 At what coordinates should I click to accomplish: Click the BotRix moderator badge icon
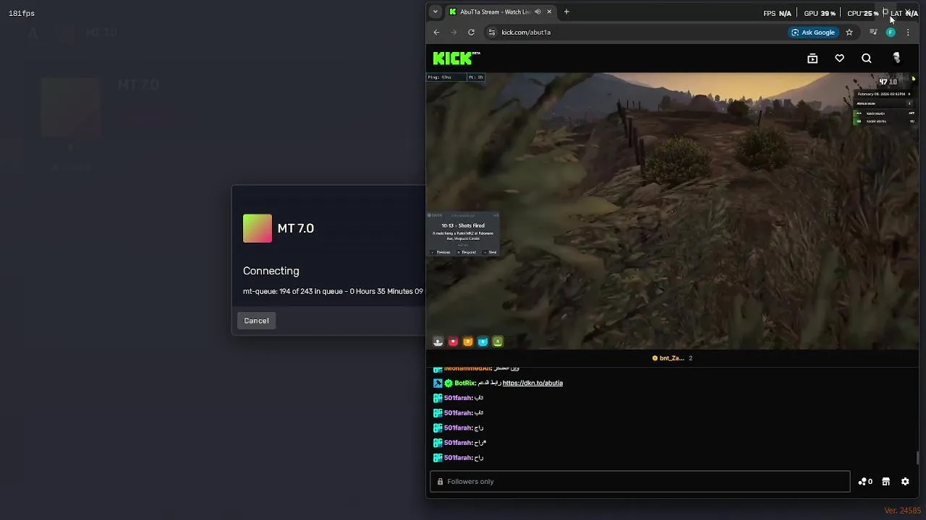pyautogui.click(x=438, y=383)
